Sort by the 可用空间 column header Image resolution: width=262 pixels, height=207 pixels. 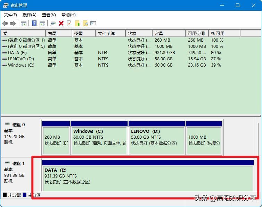[x=197, y=34]
